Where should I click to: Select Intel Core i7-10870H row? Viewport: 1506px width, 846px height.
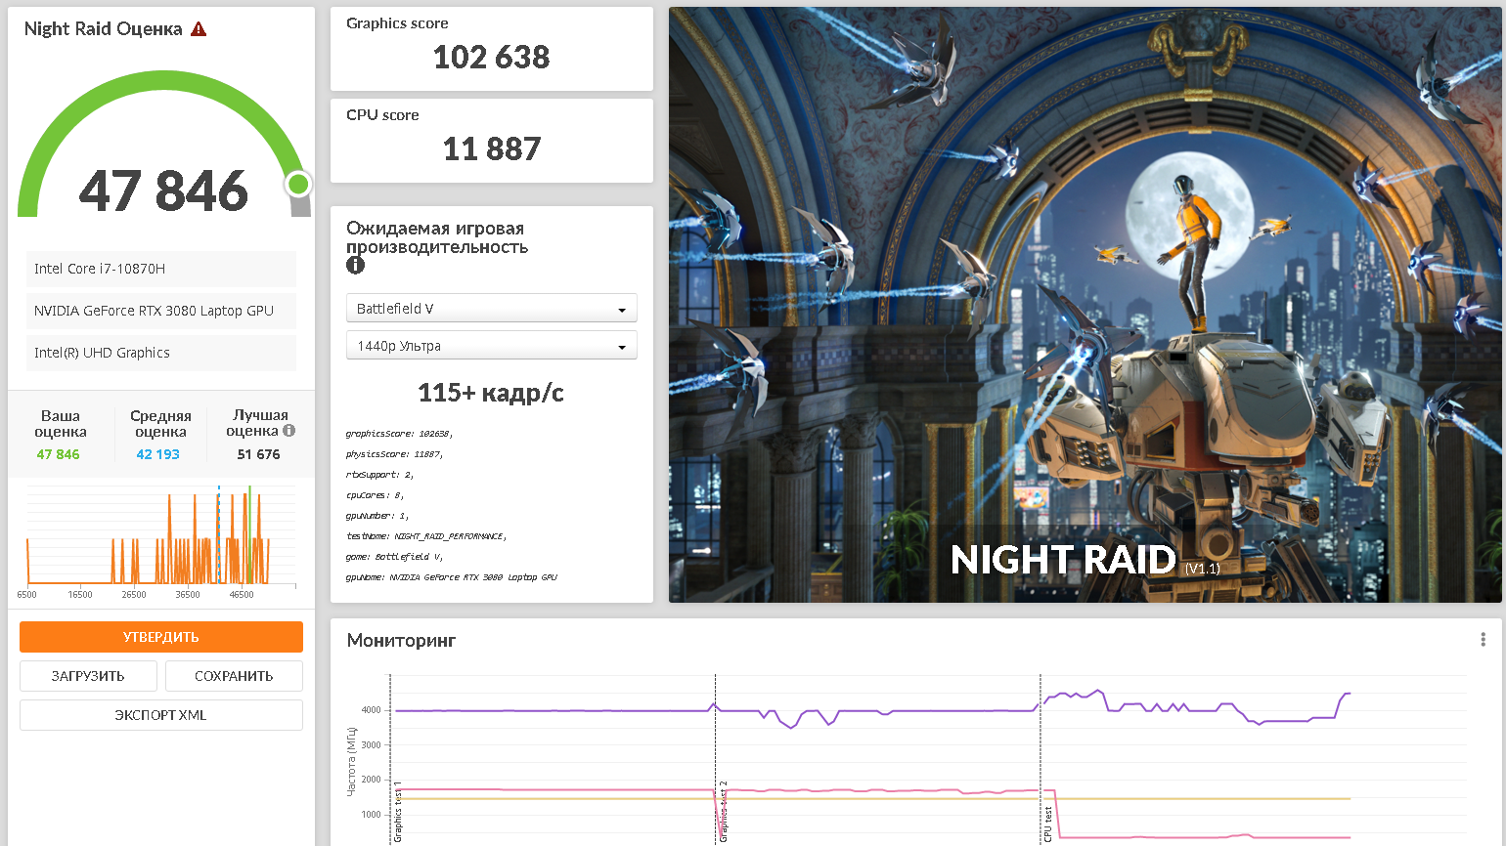(x=161, y=269)
